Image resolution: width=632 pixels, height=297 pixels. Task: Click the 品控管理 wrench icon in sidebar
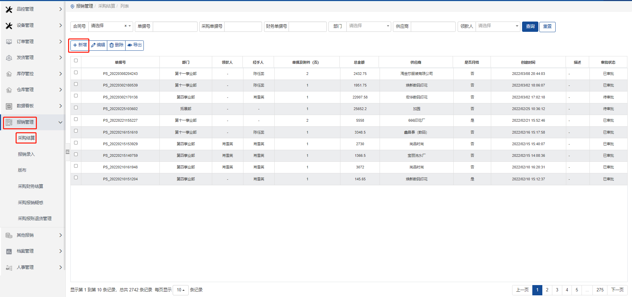(x=9, y=9)
